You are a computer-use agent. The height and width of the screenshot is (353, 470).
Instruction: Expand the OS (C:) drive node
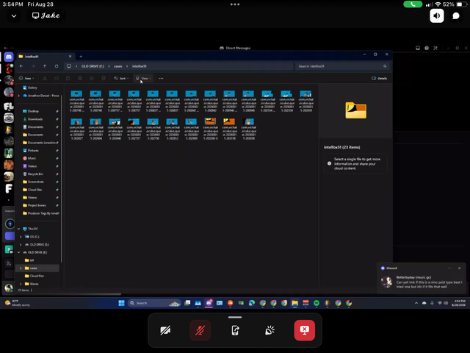(x=21, y=237)
